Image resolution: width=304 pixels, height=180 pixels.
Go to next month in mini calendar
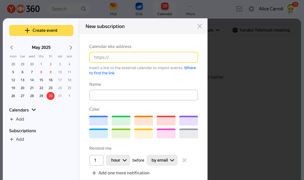[71, 48]
